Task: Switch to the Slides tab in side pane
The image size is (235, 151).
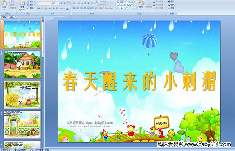Action: pos(4,17)
